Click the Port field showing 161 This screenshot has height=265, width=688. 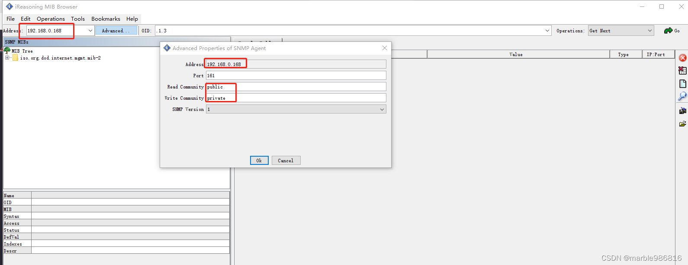[296, 76]
